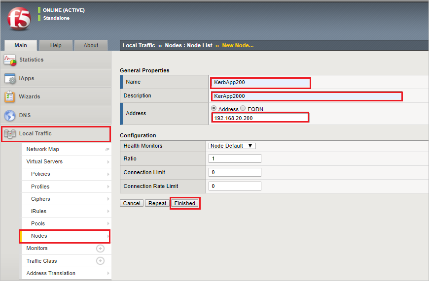Click Local Traffic in the breadcrumb
This screenshot has height=281, width=429.
click(139, 45)
